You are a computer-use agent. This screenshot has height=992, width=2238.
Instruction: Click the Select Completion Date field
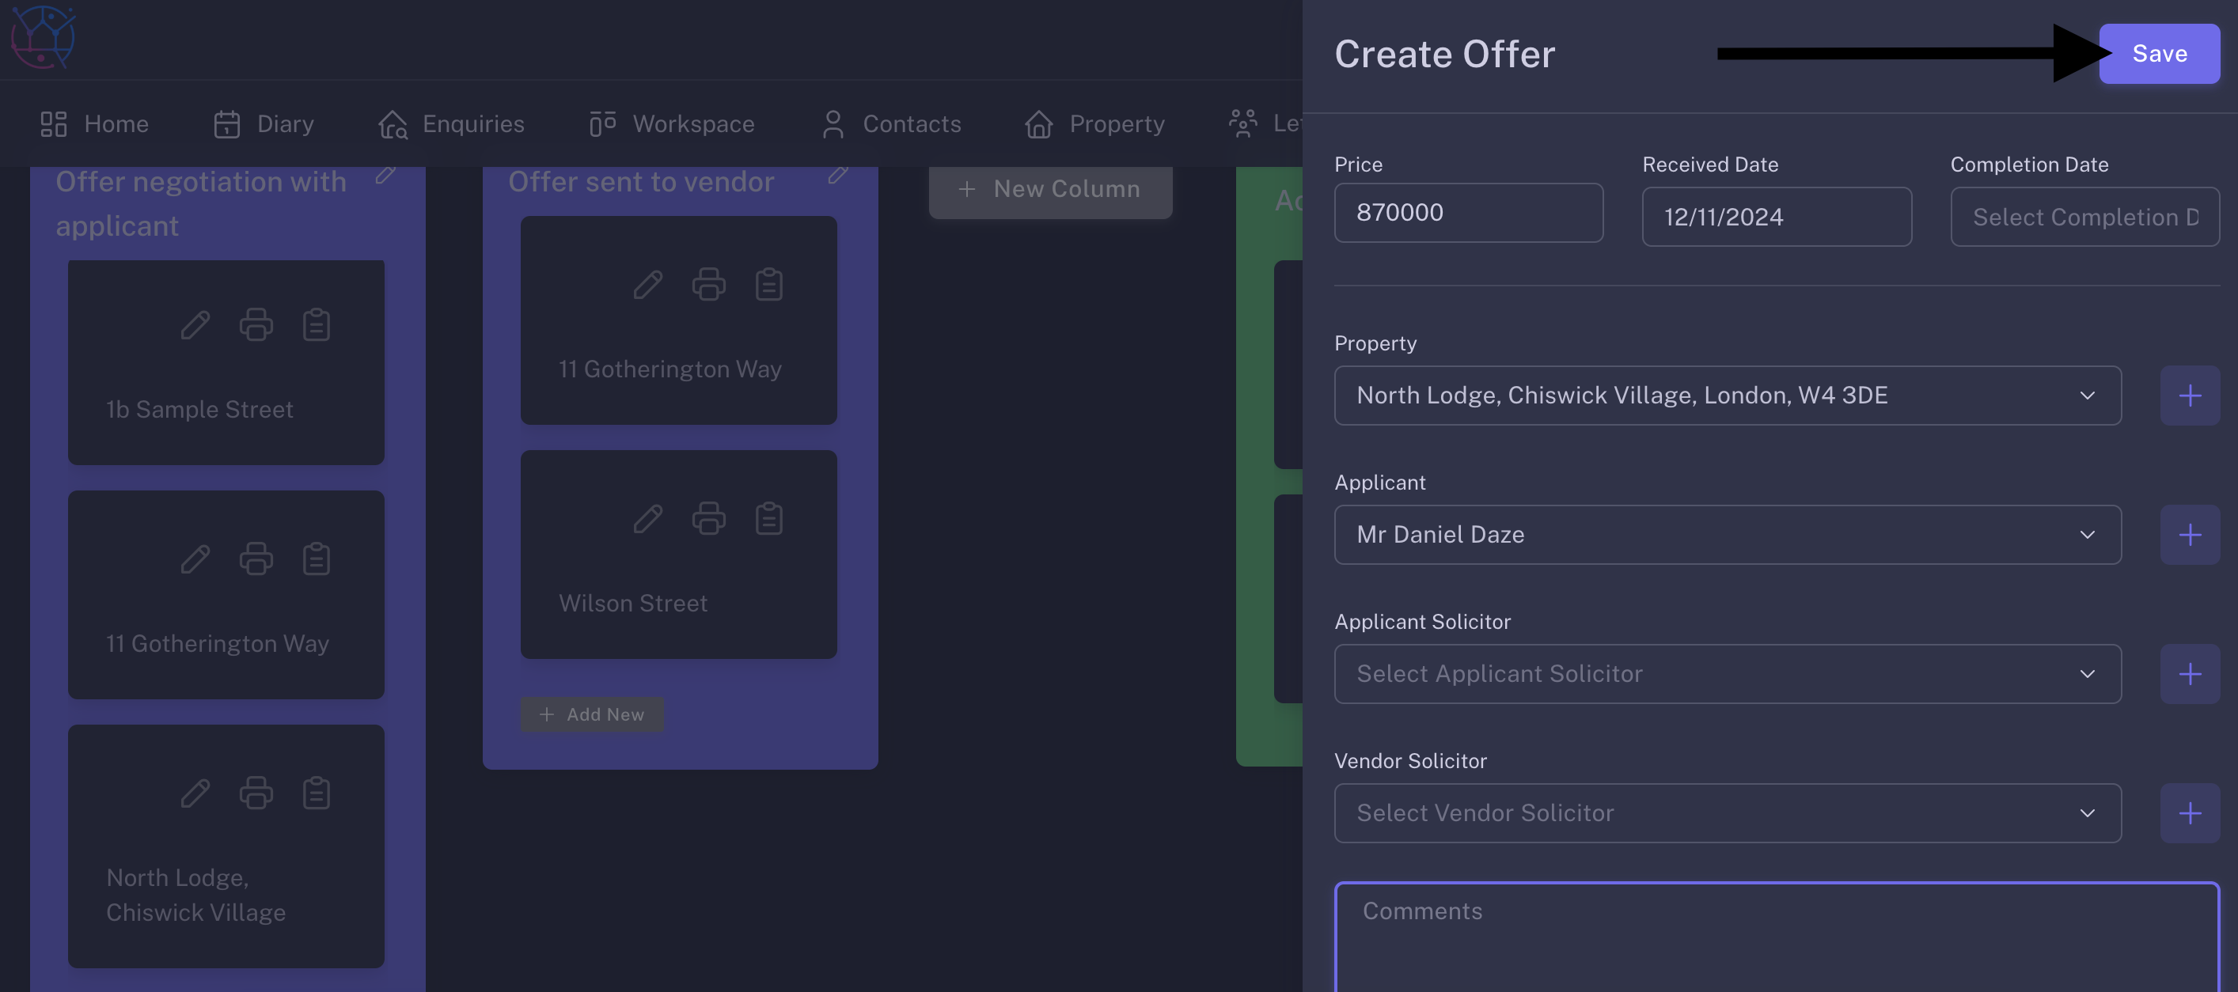point(2084,218)
